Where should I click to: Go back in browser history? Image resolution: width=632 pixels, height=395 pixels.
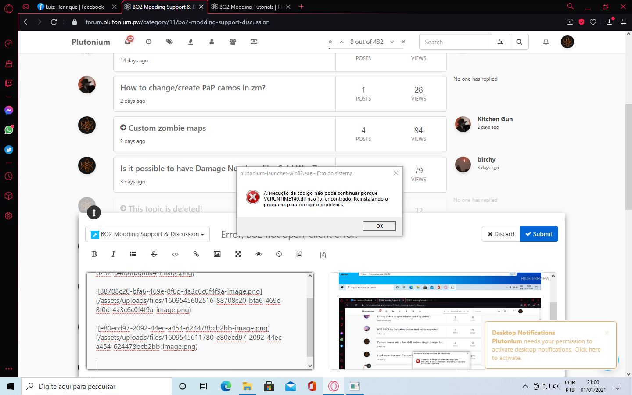pyautogui.click(x=25, y=22)
